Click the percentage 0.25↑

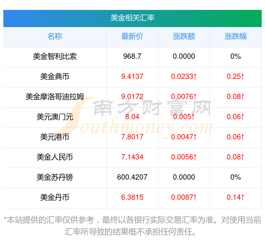pos(236,77)
